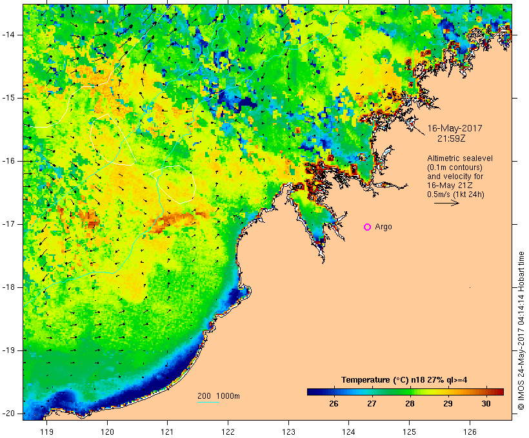Click the colorbar tick label '29'
This screenshot has width=529, height=438.
pyautogui.click(x=448, y=404)
